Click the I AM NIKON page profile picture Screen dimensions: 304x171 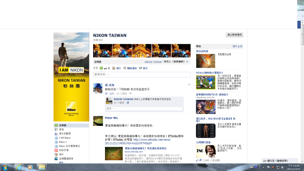tap(71, 77)
